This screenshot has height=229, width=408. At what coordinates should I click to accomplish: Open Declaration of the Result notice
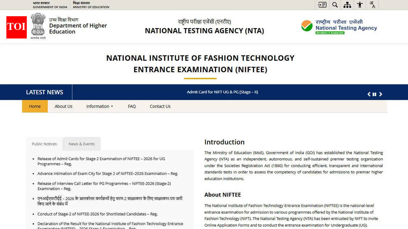click(x=110, y=225)
